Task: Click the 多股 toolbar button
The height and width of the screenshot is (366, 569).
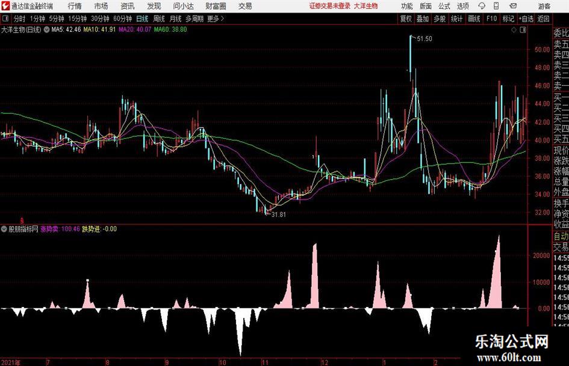Action: pos(440,19)
